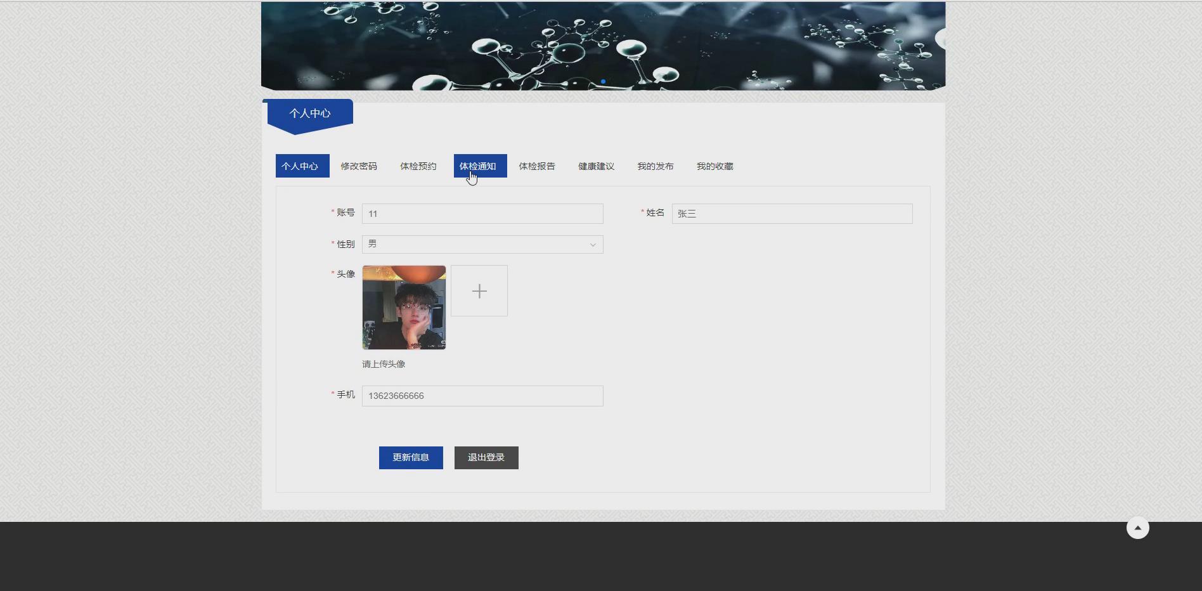
Task: Click the back-to-top arrow icon
Action: (1138, 527)
